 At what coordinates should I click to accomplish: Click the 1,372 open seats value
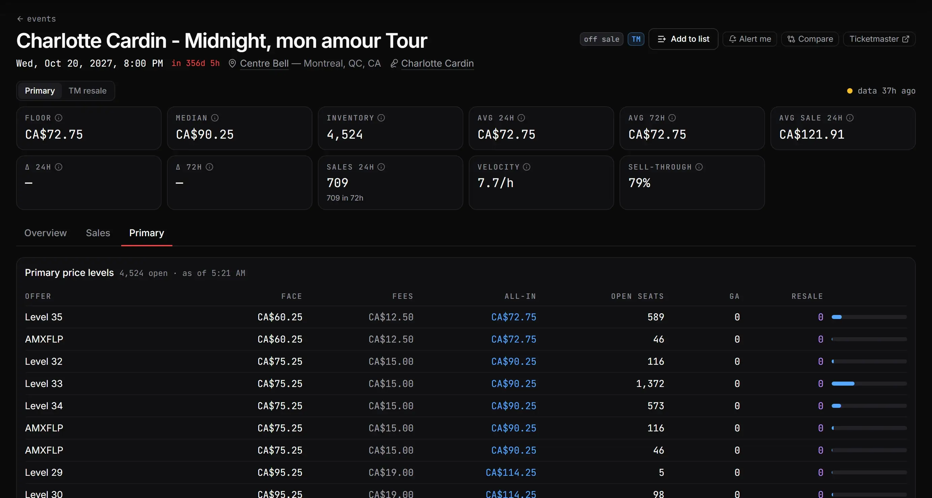[650, 384]
